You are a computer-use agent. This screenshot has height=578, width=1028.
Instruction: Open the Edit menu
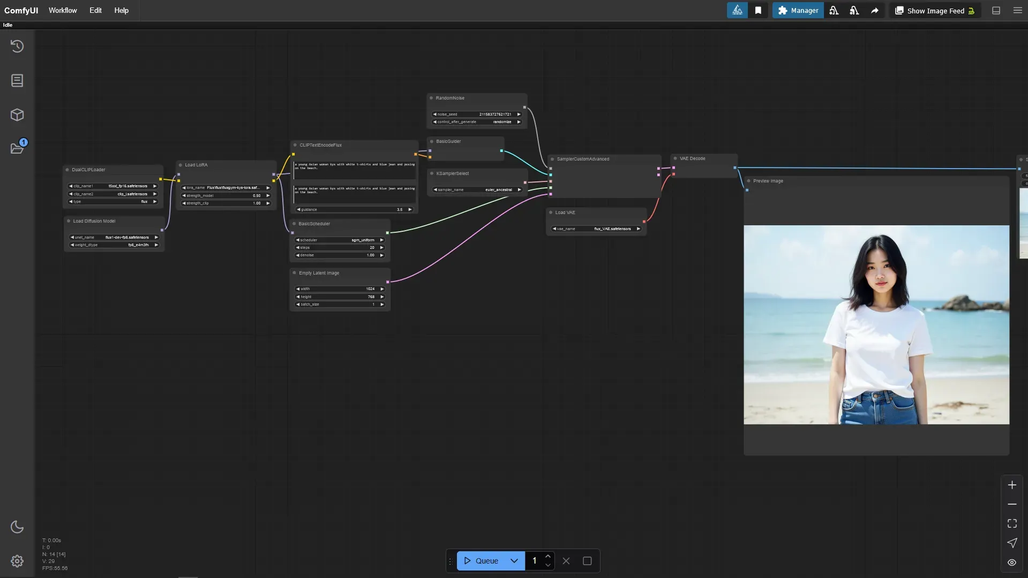tap(95, 10)
